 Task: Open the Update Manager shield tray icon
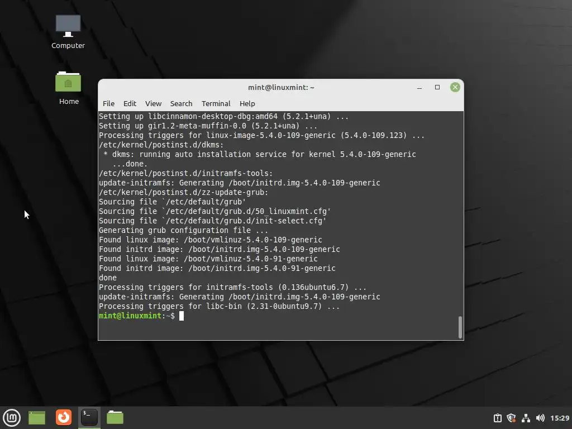pyautogui.click(x=512, y=418)
